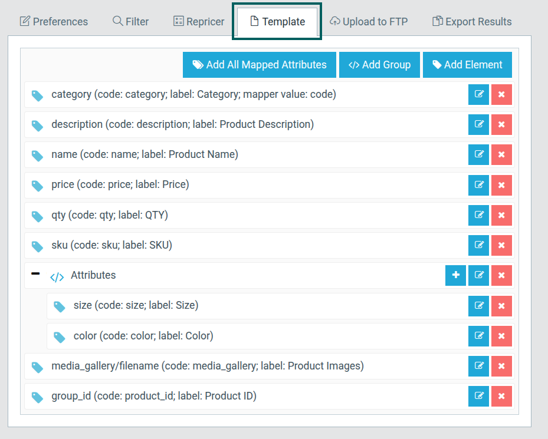Edit the sku element

(x=478, y=246)
